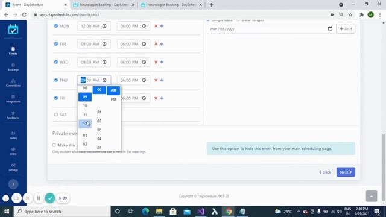The height and width of the screenshot is (217, 386).
Task: Select hour 10 in time picker
Action: click(x=85, y=106)
